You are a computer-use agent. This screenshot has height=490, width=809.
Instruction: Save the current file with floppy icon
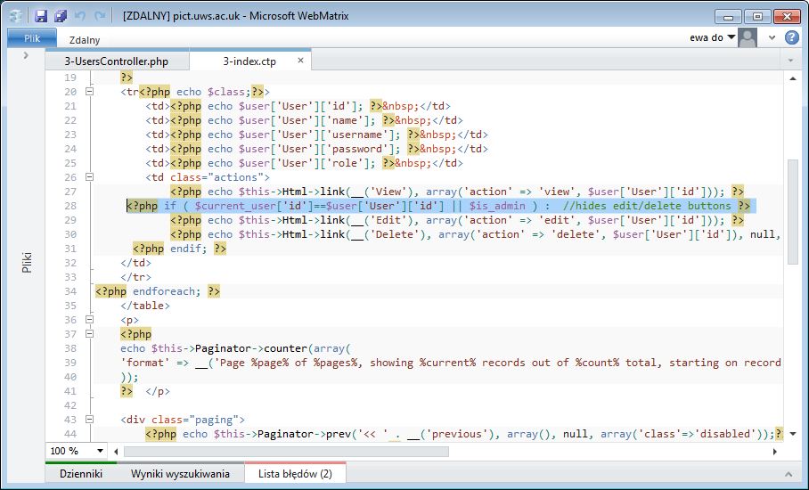[41, 16]
